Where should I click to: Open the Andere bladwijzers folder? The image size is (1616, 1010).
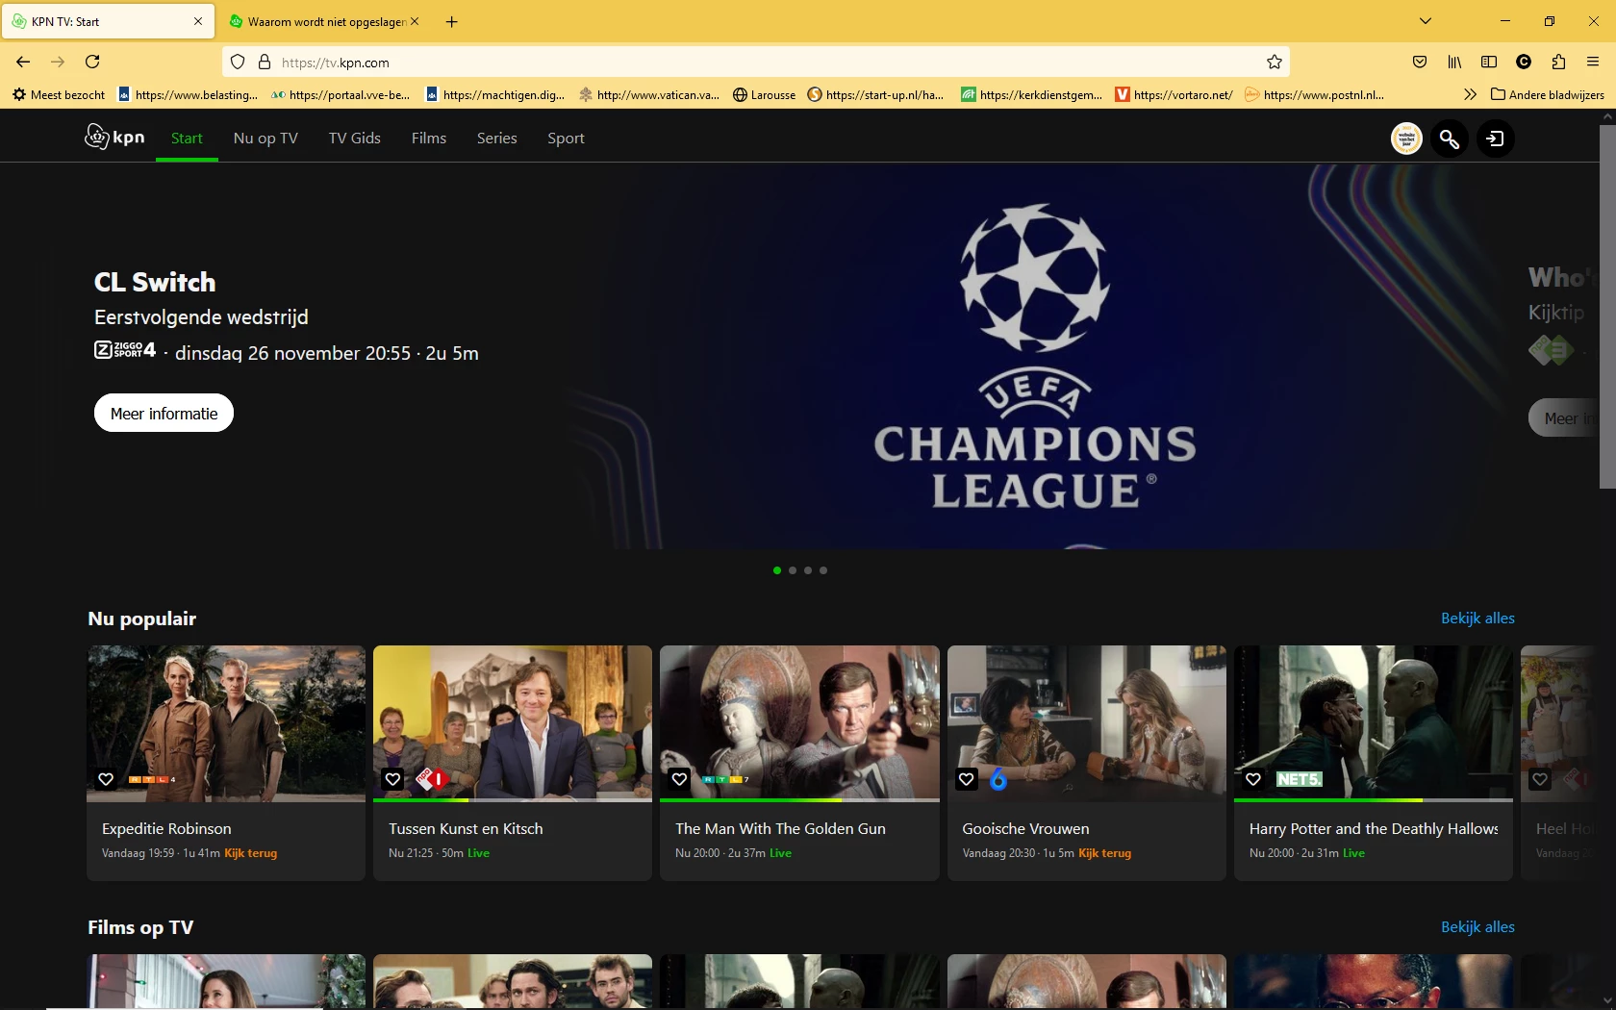click(1548, 94)
